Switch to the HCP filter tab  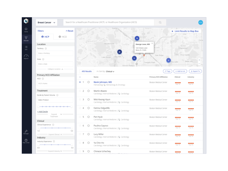[x=45, y=37]
